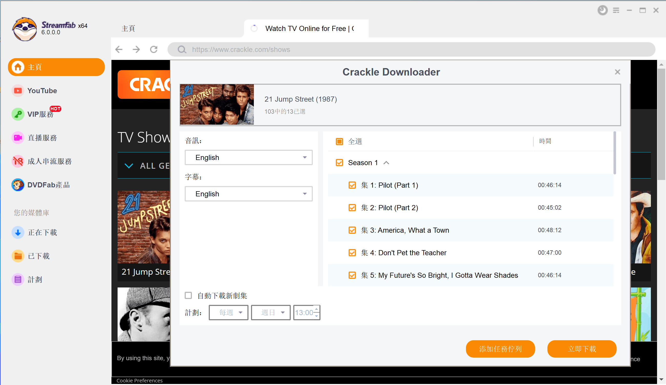
Task: Click the Download Now button
Action: [582, 349]
